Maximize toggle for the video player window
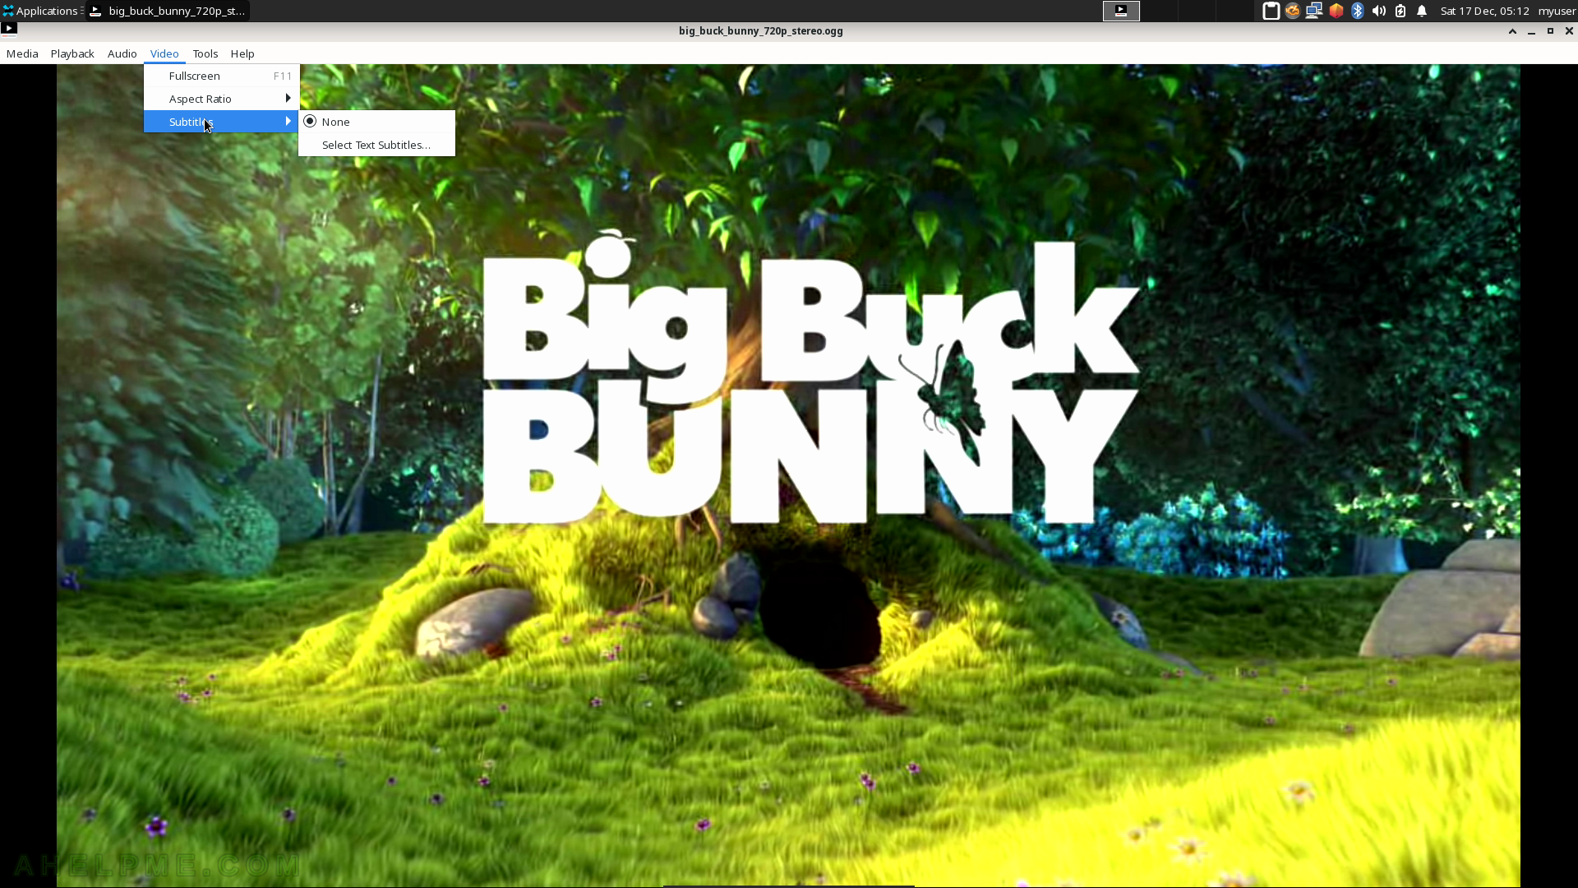This screenshot has height=888, width=1578. coord(1550,31)
